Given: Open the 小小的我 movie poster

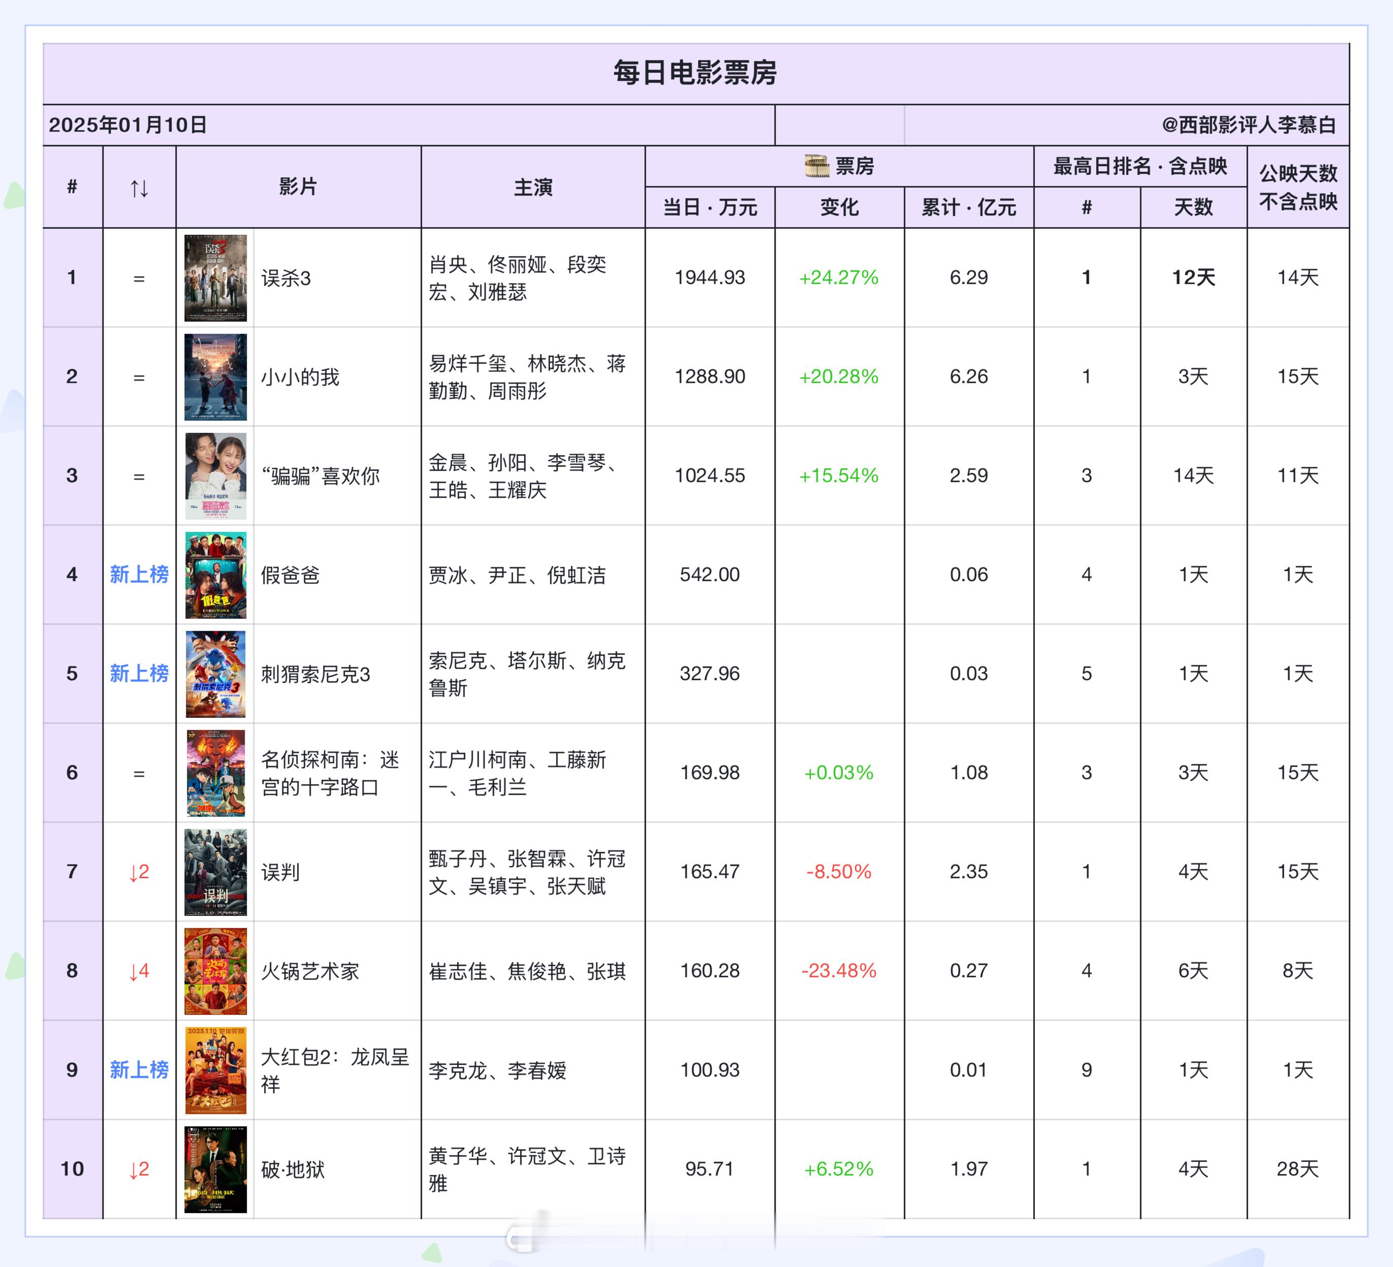Looking at the screenshot, I should 215,377.
